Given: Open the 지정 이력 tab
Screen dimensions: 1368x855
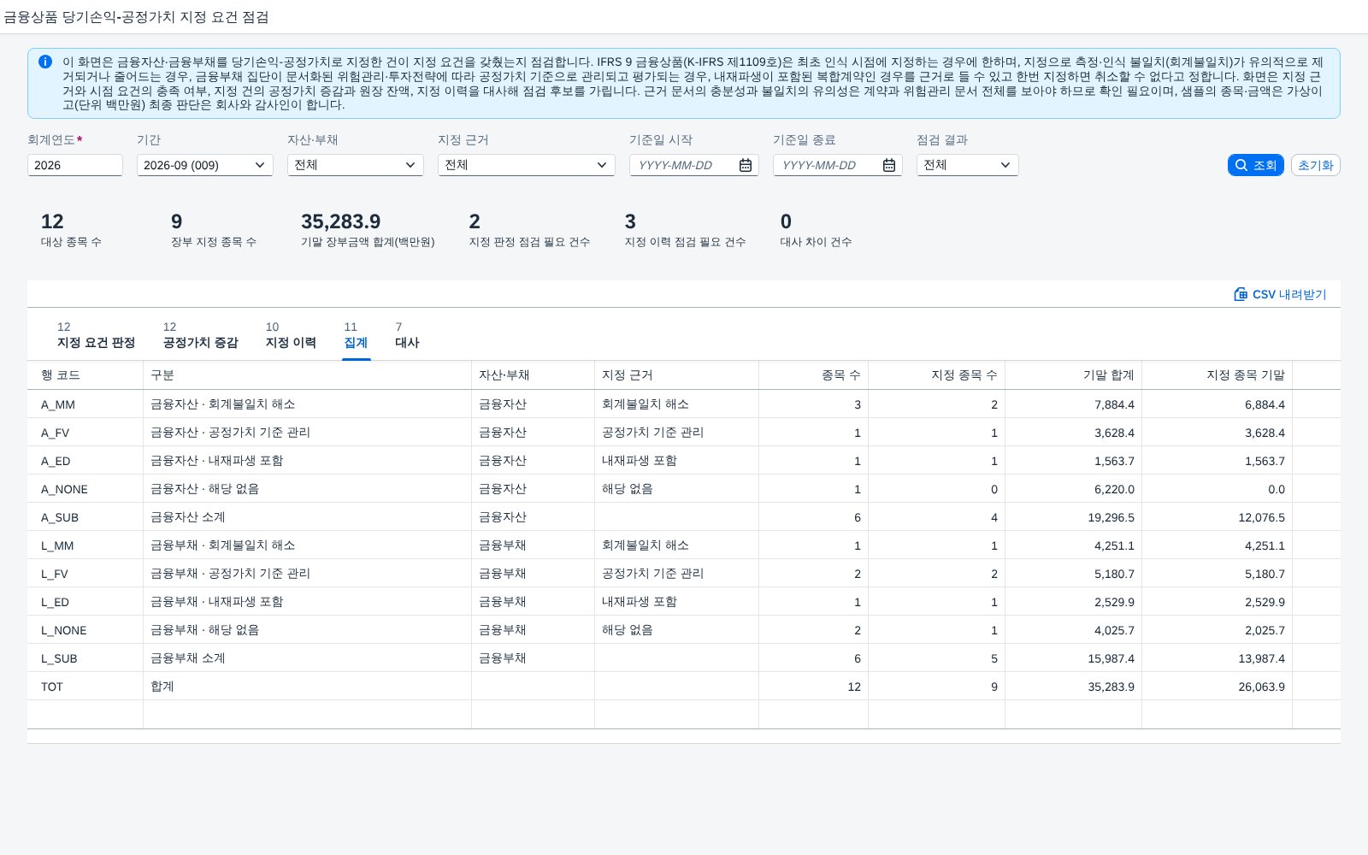Looking at the screenshot, I should (291, 335).
